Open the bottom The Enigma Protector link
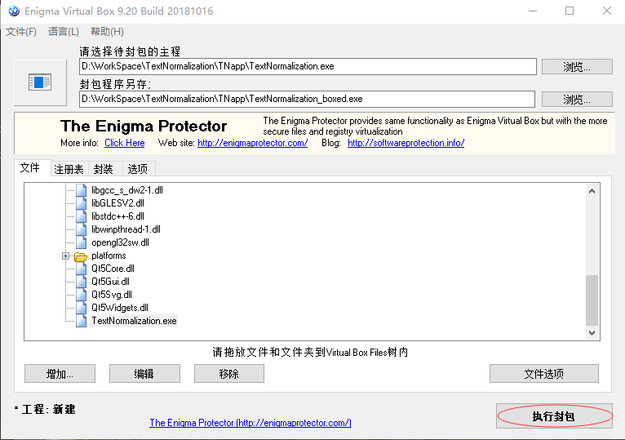The width and height of the screenshot is (625, 440). click(x=250, y=423)
